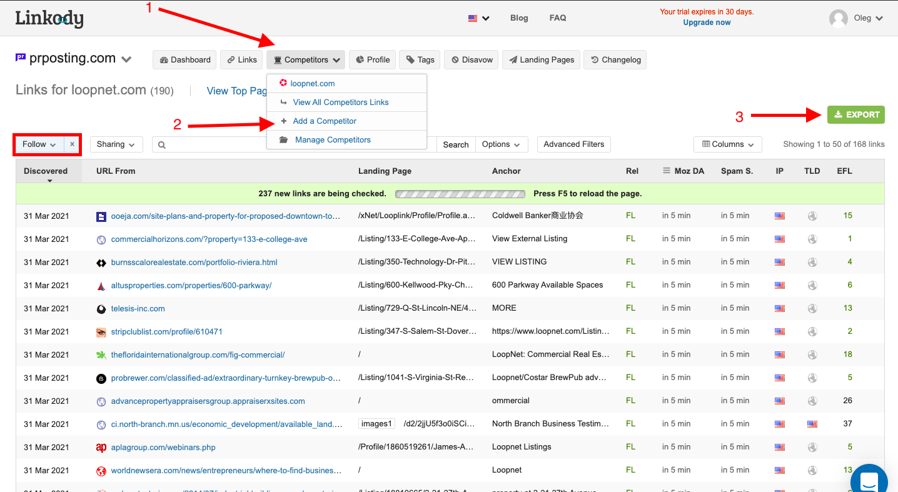898x492 pixels.
Task: Open the burnsscalorealestate.com portfolio link
Action: (194, 263)
